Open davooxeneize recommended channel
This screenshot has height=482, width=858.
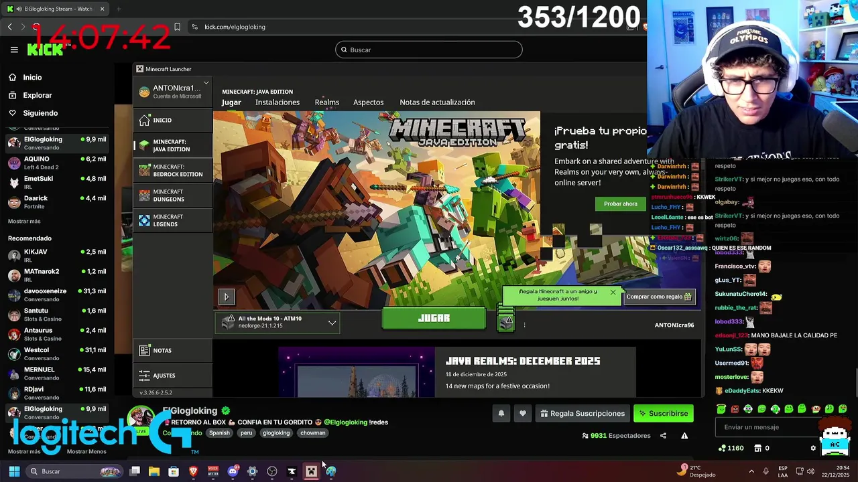pos(57,295)
